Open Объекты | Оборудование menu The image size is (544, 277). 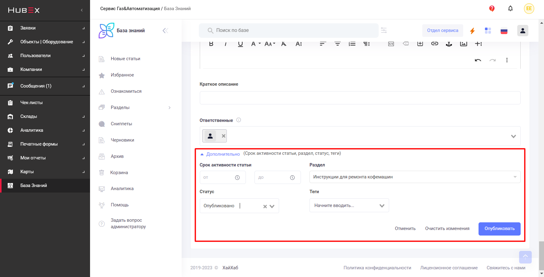(x=45, y=42)
